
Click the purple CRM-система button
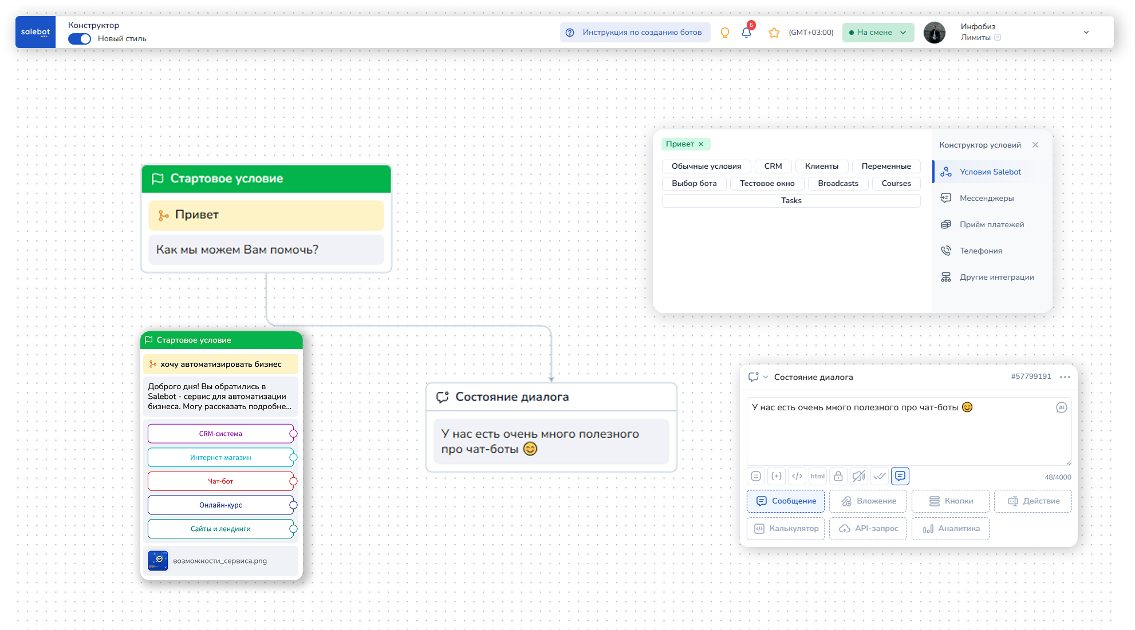(220, 434)
